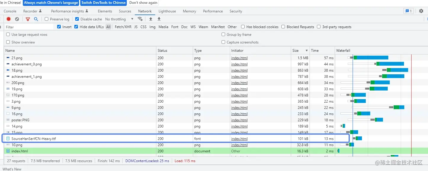Filter requests by Font type
Screen dimensions: 428x171
pyautogui.click(x=175, y=27)
